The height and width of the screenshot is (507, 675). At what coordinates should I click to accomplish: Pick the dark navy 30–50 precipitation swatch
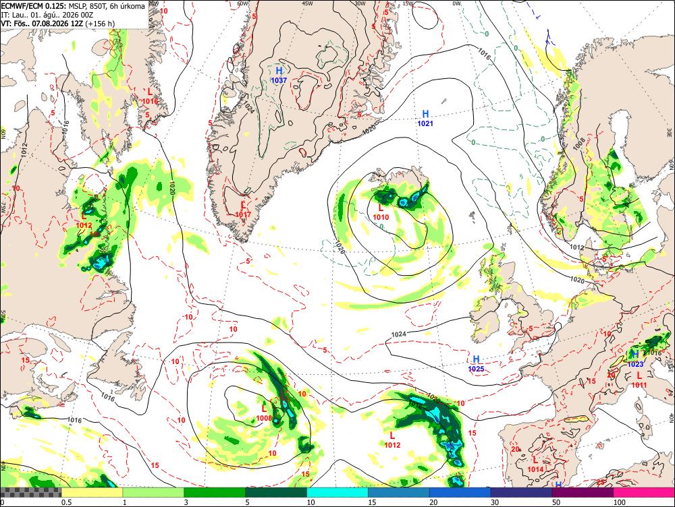pyautogui.click(x=521, y=492)
